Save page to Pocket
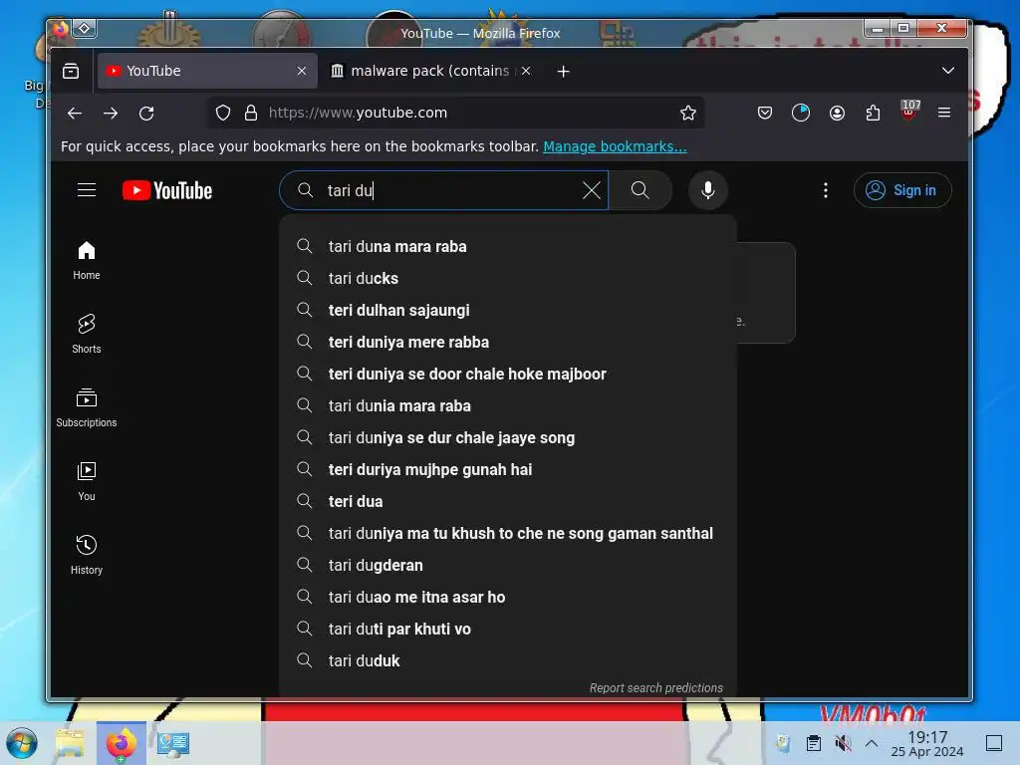The image size is (1020, 765). point(765,114)
